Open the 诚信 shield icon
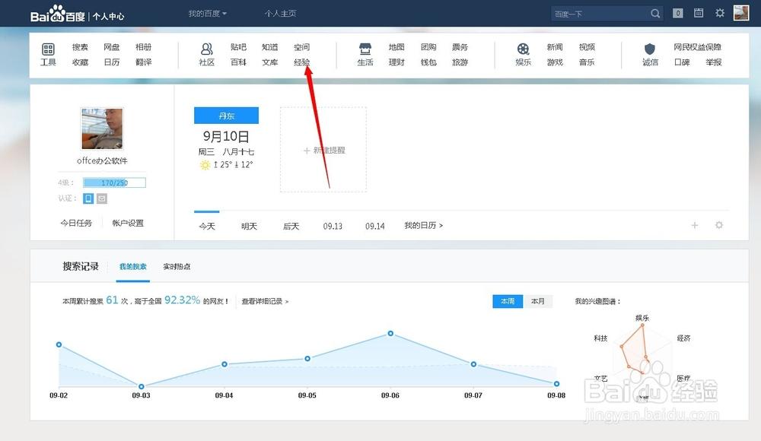The width and height of the screenshot is (761, 441). [x=650, y=47]
